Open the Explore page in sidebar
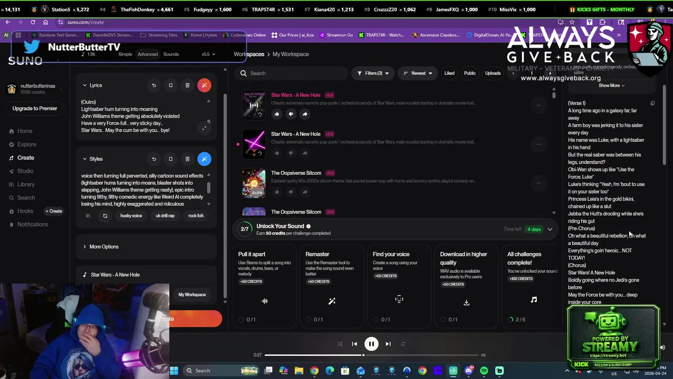 (22, 144)
